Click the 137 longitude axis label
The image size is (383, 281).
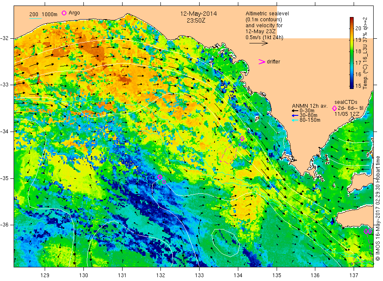click(354, 275)
